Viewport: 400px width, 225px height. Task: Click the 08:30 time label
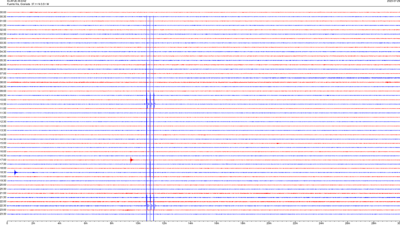tap(3, 87)
